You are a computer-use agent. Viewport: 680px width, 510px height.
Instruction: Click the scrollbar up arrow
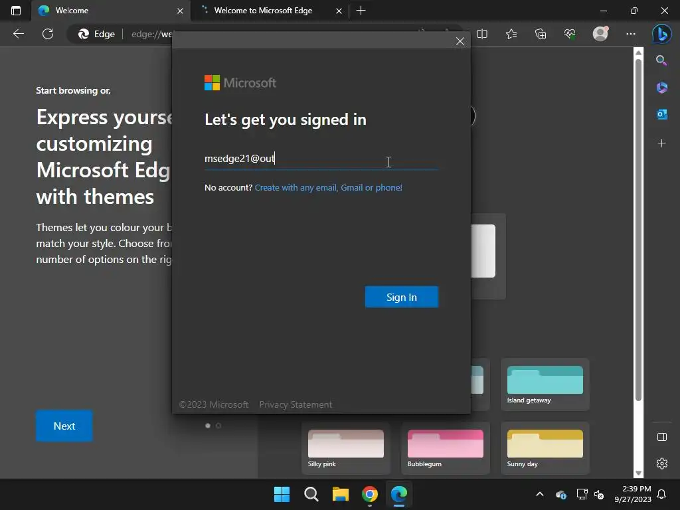pyautogui.click(x=638, y=52)
